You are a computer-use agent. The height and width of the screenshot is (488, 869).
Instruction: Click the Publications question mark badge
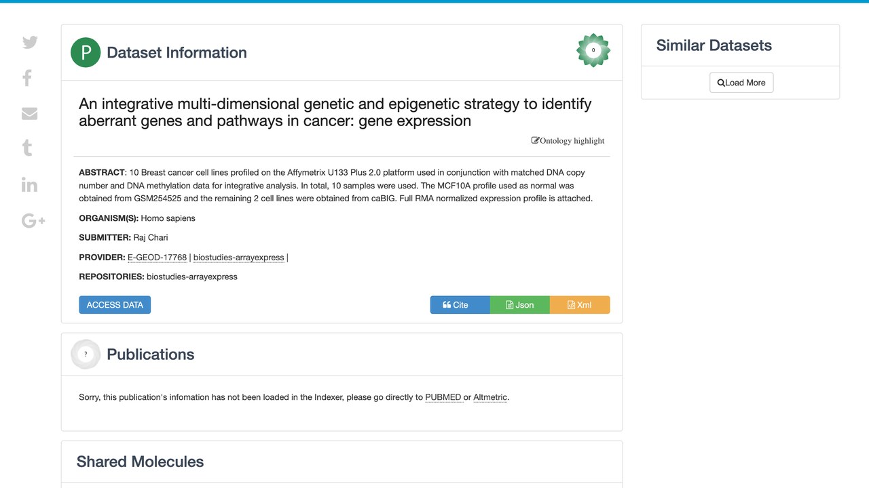(x=86, y=354)
